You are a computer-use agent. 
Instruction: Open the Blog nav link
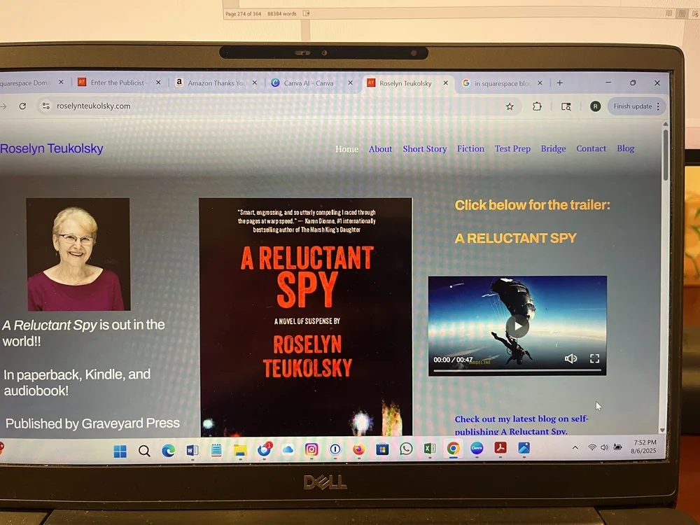point(625,148)
